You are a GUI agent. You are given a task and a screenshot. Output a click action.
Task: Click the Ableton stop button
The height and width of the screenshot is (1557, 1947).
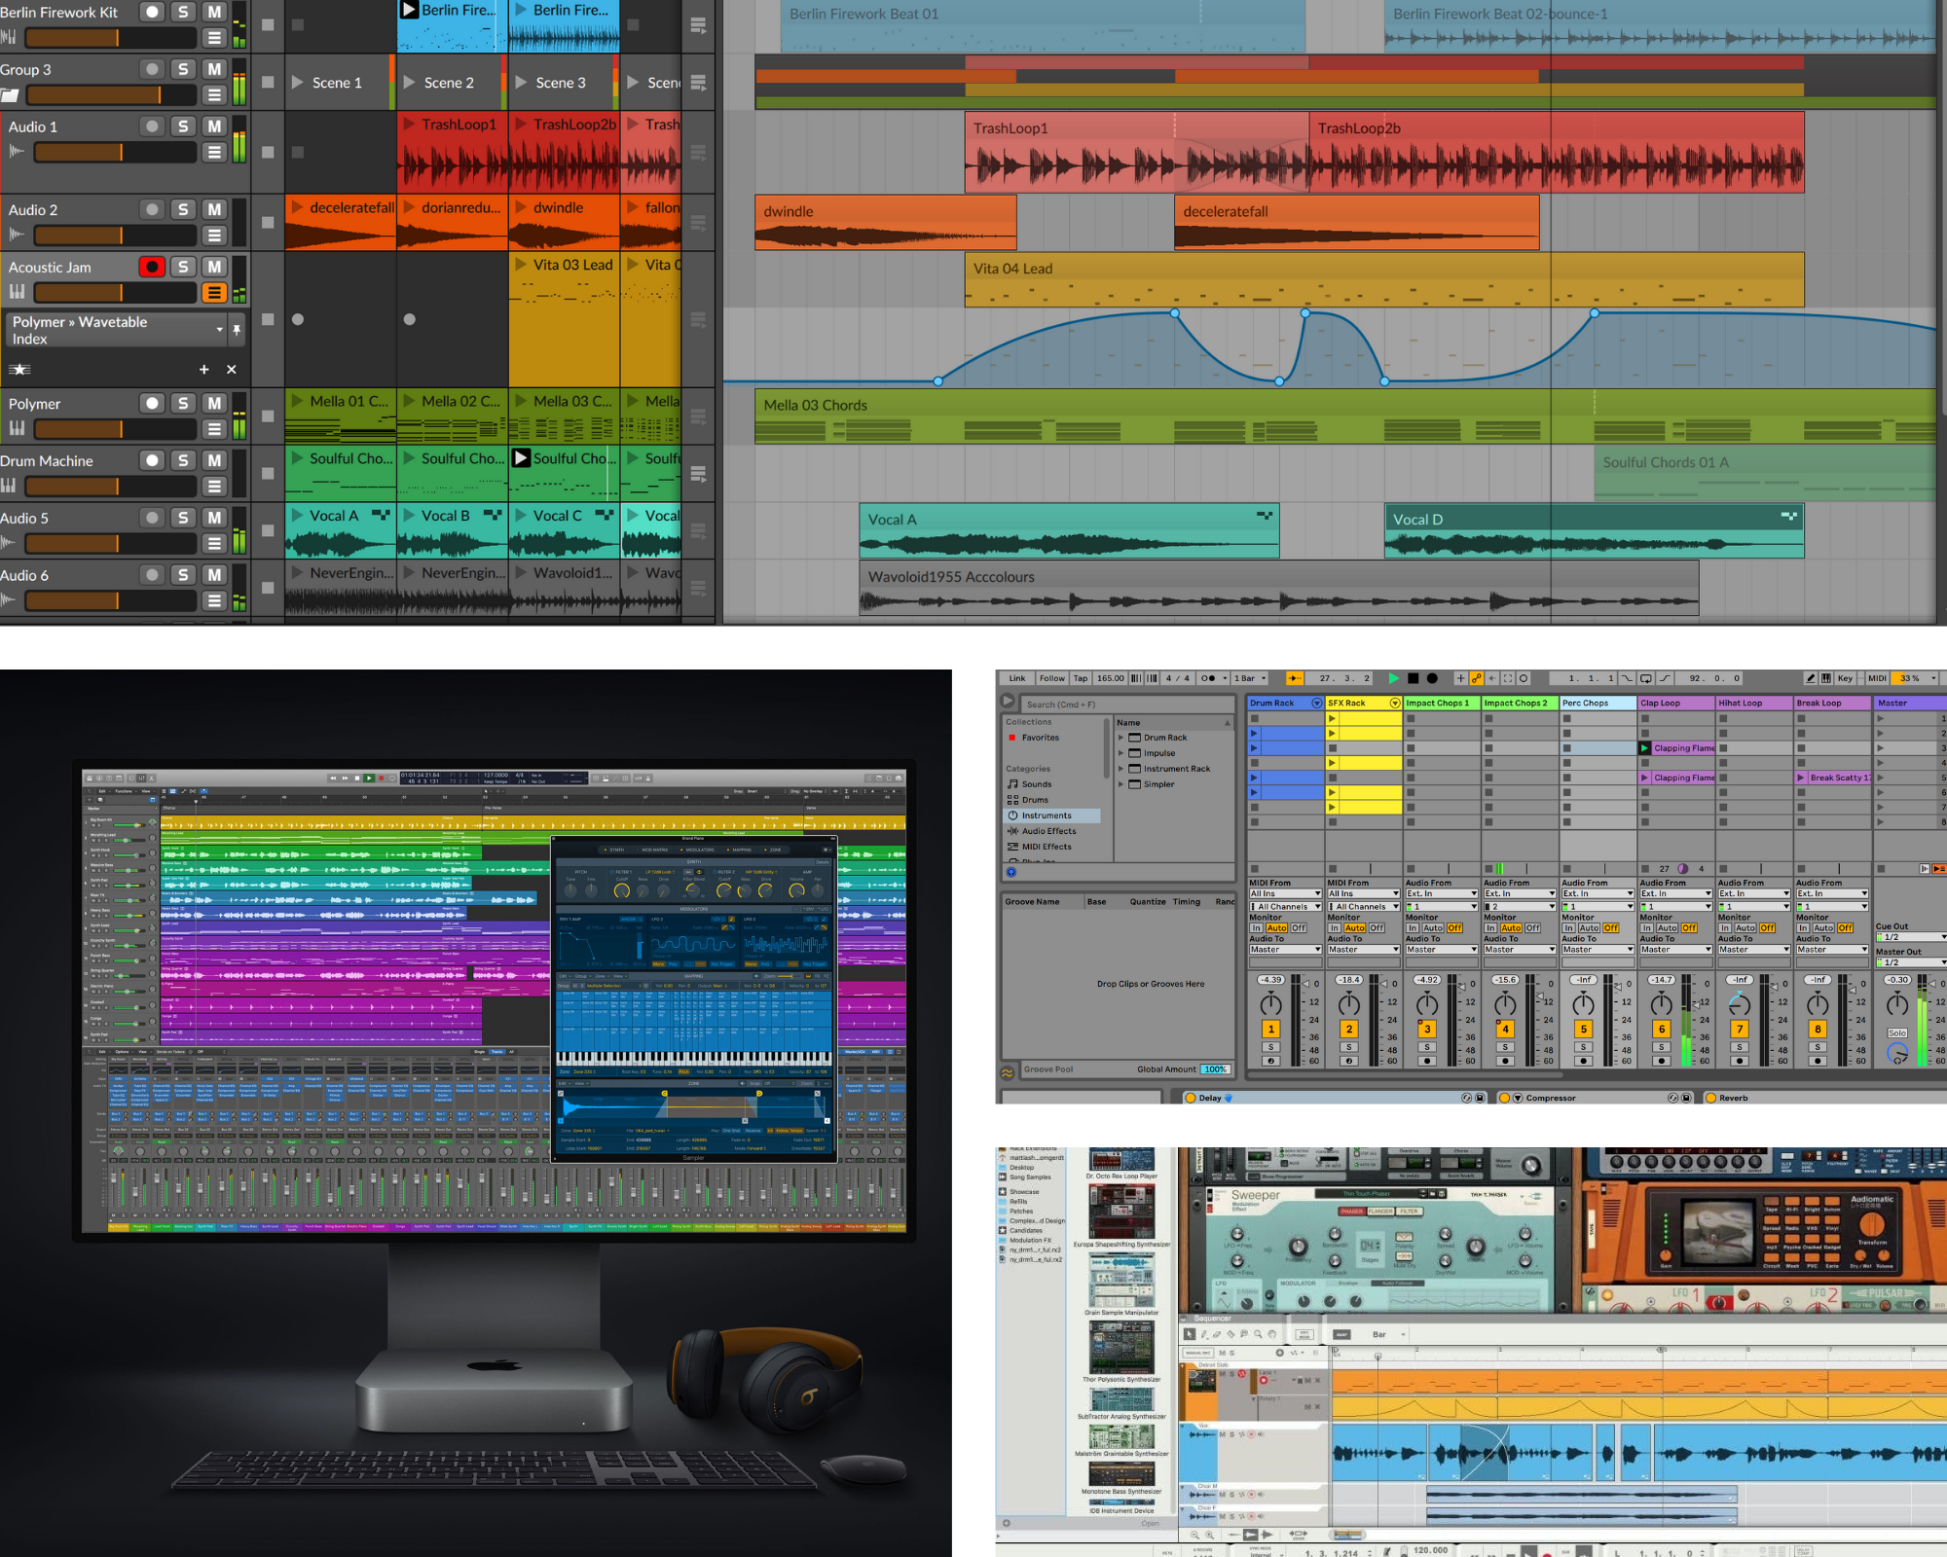[x=1413, y=678]
